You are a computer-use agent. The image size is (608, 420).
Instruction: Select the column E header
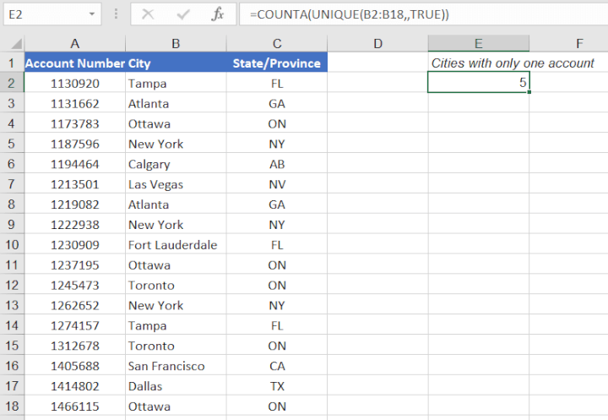point(478,43)
